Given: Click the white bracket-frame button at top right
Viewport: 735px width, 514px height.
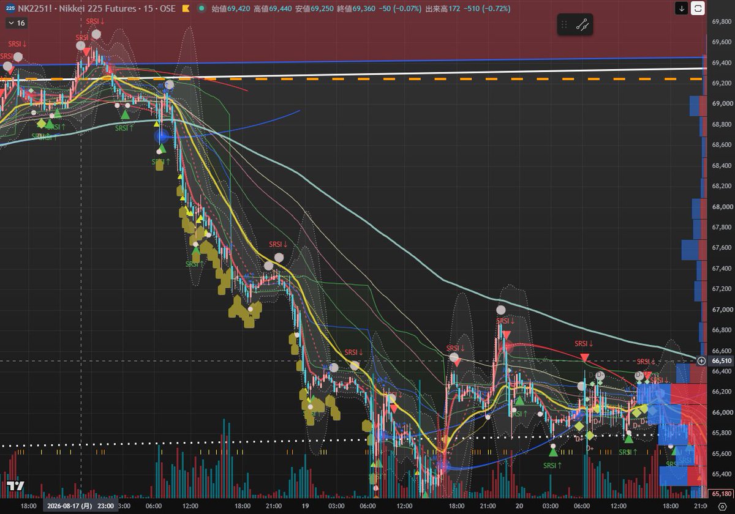Looking at the screenshot, I should point(698,9).
